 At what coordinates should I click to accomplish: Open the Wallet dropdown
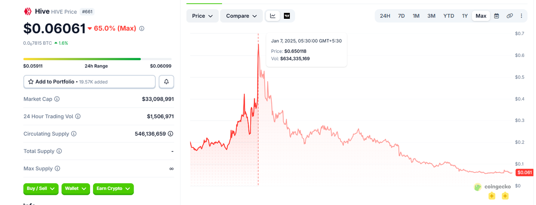pos(76,189)
